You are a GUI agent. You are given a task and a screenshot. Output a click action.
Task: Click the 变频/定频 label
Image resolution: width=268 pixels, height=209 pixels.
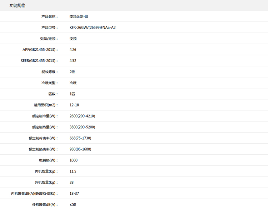[49, 39]
